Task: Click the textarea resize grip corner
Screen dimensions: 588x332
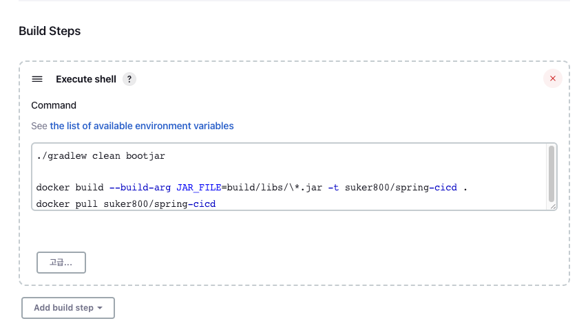Action: pos(552,205)
